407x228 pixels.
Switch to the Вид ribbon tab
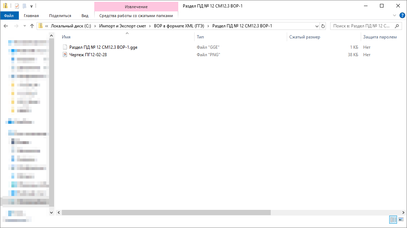[85, 16]
